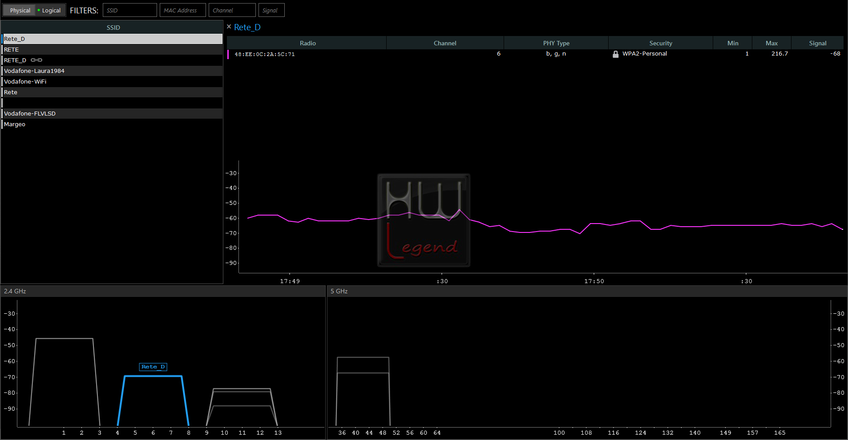Sort by Signal column header

pyautogui.click(x=818, y=43)
